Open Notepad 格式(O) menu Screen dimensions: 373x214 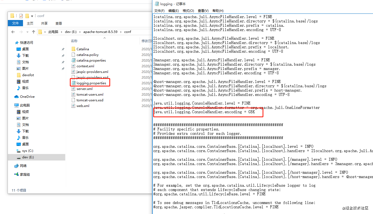188,11
